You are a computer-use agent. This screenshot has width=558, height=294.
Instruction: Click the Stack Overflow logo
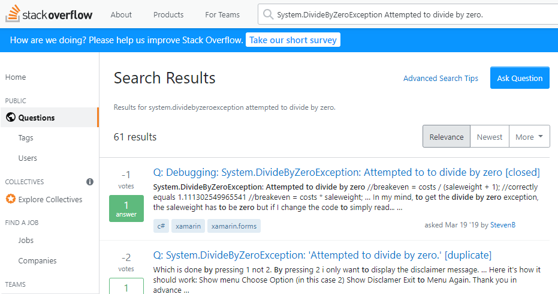point(49,14)
